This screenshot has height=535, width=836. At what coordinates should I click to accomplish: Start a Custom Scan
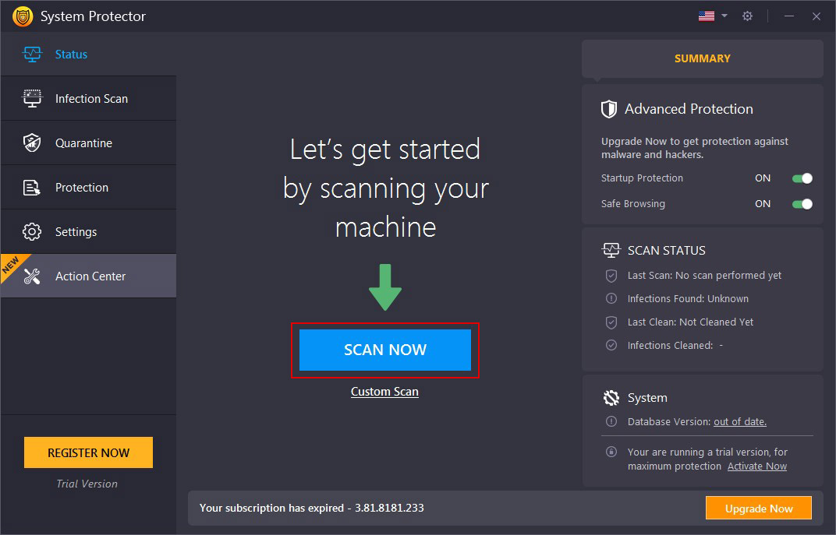pos(384,392)
